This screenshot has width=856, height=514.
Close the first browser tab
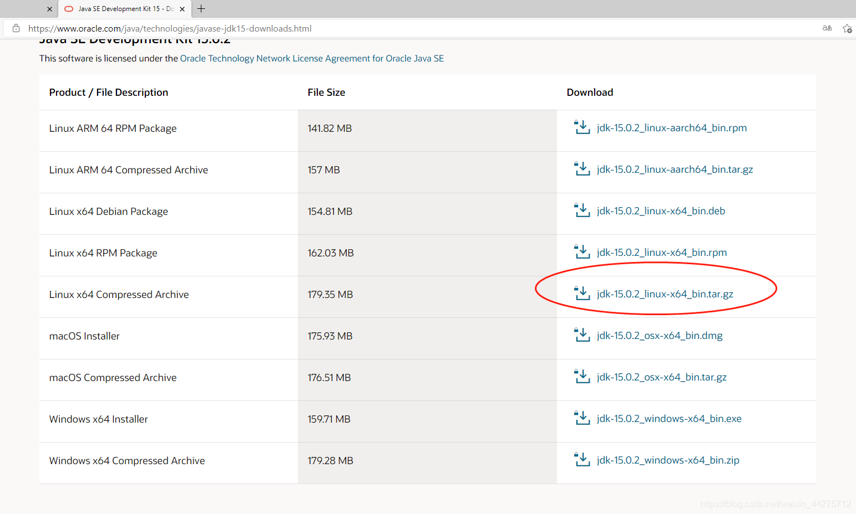tap(49, 9)
